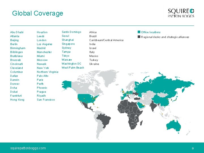
Task: Select 'Berlin' in the office list
Action: tap(14, 44)
